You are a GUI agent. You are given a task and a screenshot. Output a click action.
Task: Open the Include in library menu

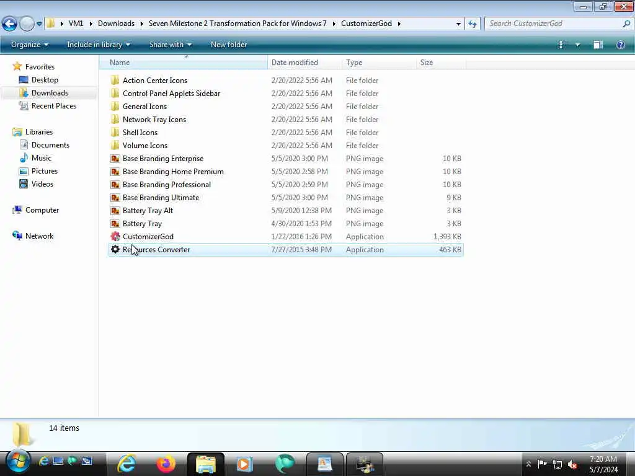99,45
